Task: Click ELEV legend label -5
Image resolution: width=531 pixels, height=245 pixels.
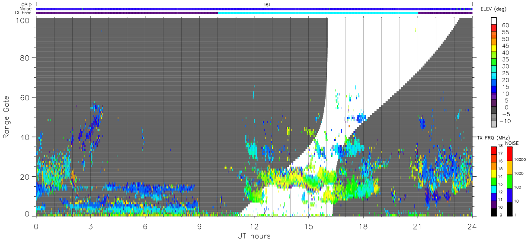Action: coord(506,114)
